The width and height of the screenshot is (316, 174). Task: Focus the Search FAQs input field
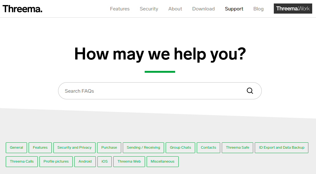pos(160,91)
